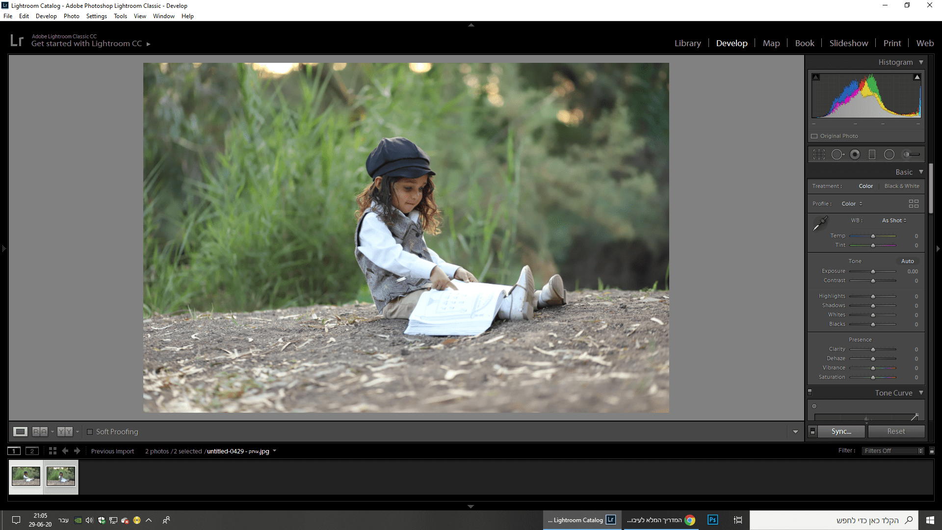
Task: Enable the Soft Proofing checkbox
Action: 90,432
